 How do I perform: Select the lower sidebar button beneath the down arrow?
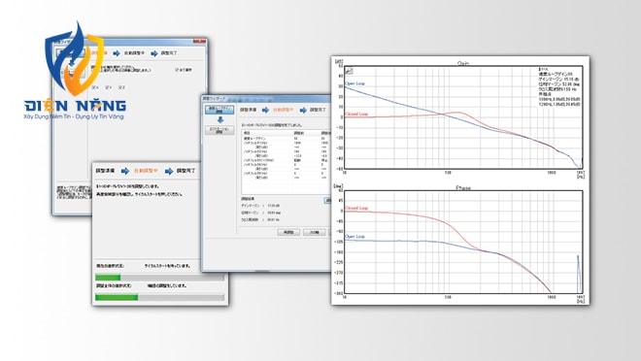219,130
